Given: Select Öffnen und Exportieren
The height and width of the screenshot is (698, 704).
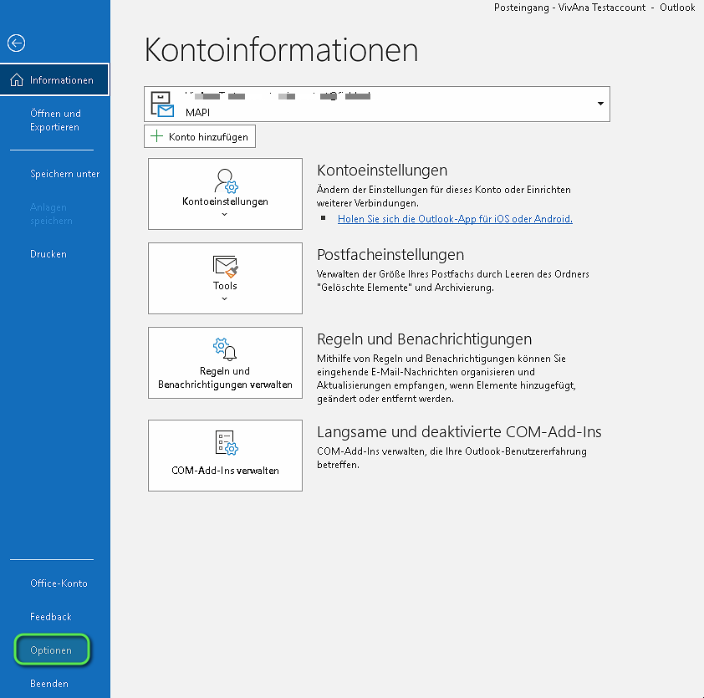Looking at the screenshot, I should 55,120.
